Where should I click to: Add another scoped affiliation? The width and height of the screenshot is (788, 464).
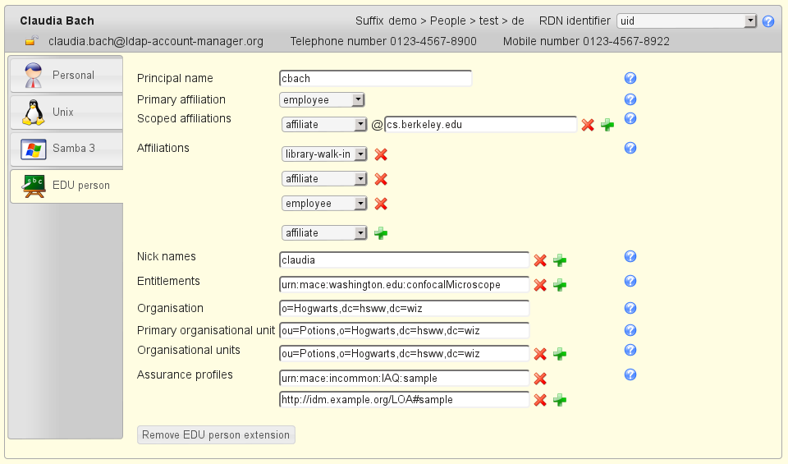click(x=607, y=125)
